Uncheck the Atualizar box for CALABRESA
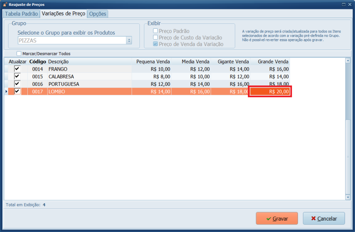The image size is (355, 232). coord(17,77)
